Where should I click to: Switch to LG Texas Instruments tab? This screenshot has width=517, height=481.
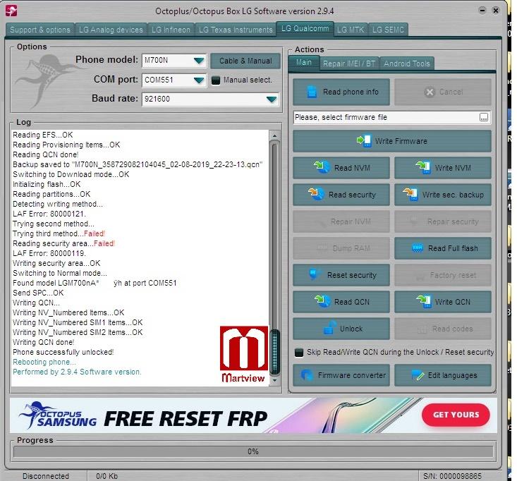236,30
